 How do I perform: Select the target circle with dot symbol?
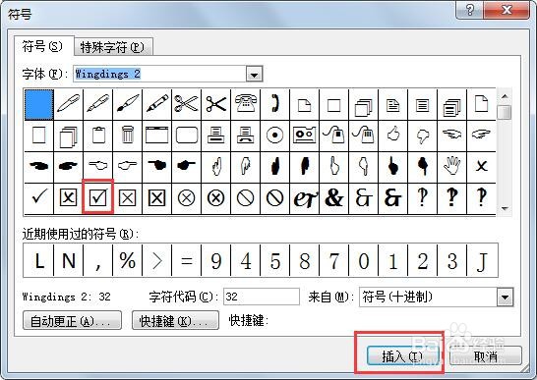(x=274, y=136)
